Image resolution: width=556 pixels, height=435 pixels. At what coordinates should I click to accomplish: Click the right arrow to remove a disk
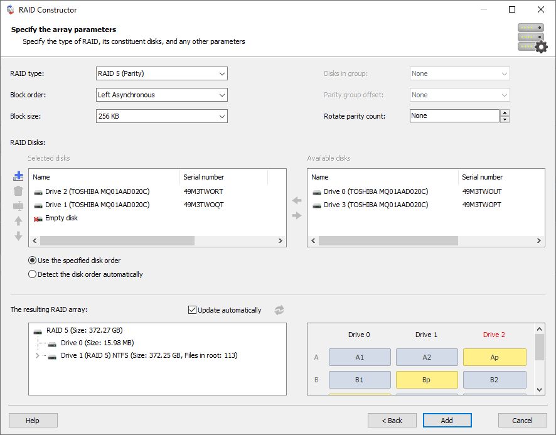[x=296, y=216]
